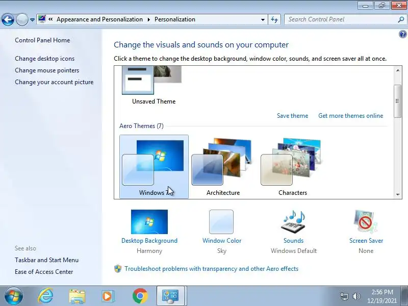Click the Refresh button in address bar
The width and height of the screenshot is (408, 306).
click(x=274, y=19)
